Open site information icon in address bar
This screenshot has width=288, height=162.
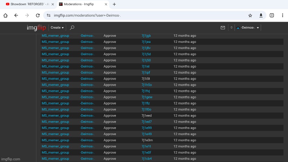click(x=49, y=16)
